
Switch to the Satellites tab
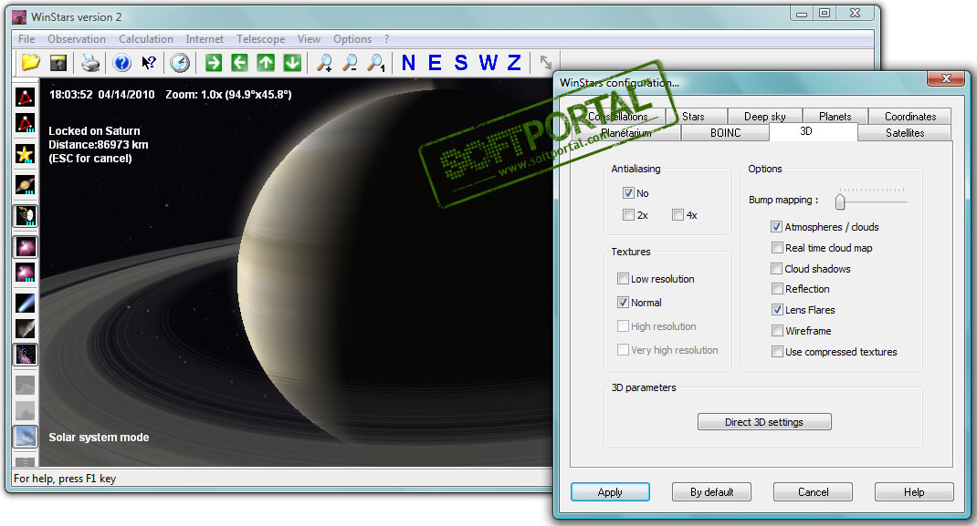(905, 132)
